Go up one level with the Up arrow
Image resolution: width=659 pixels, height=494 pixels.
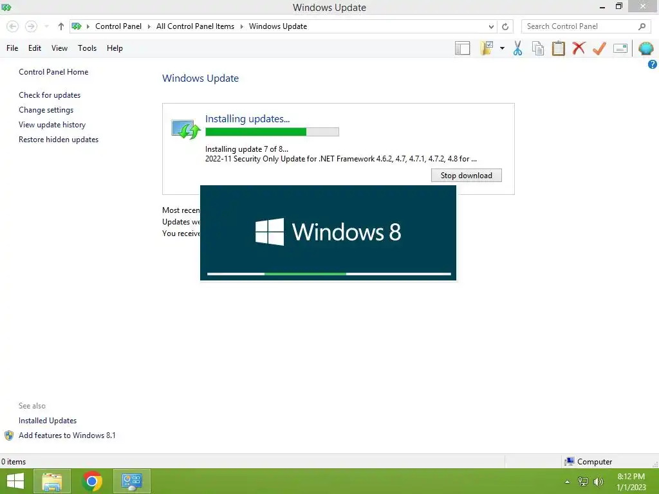[61, 26]
